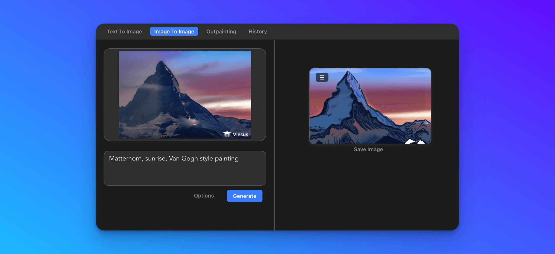Go to the History tab
Image resolution: width=555 pixels, height=254 pixels.
(257, 31)
